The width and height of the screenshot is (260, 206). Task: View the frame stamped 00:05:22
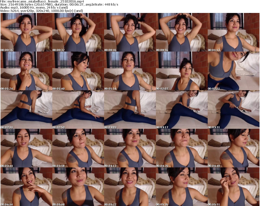point(130,187)
